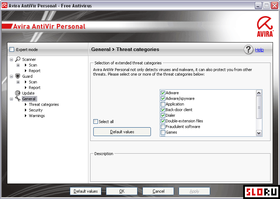
Task: Select General in the settings tree
Action: click(x=29, y=99)
